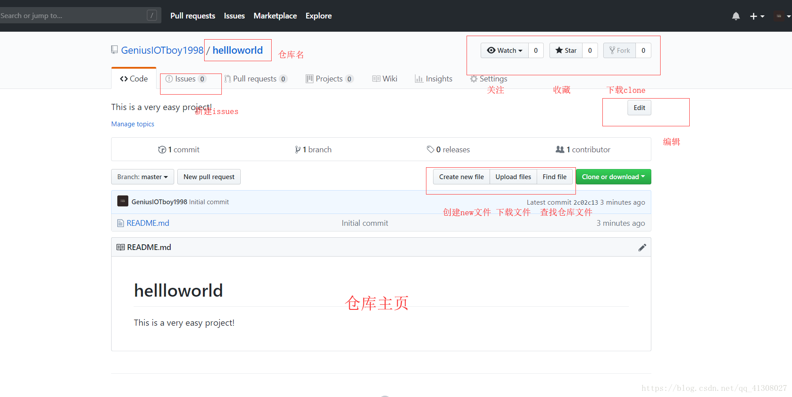792x397 pixels.
Task: Switch to the repository Pull requests tab
Action: [256, 79]
